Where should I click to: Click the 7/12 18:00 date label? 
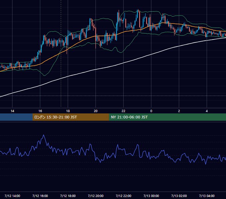point(68,196)
